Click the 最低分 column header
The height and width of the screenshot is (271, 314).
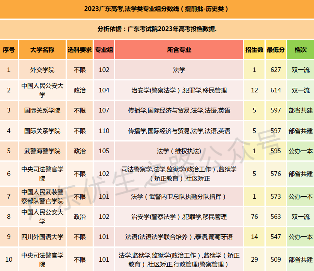(x=276, y=49)
